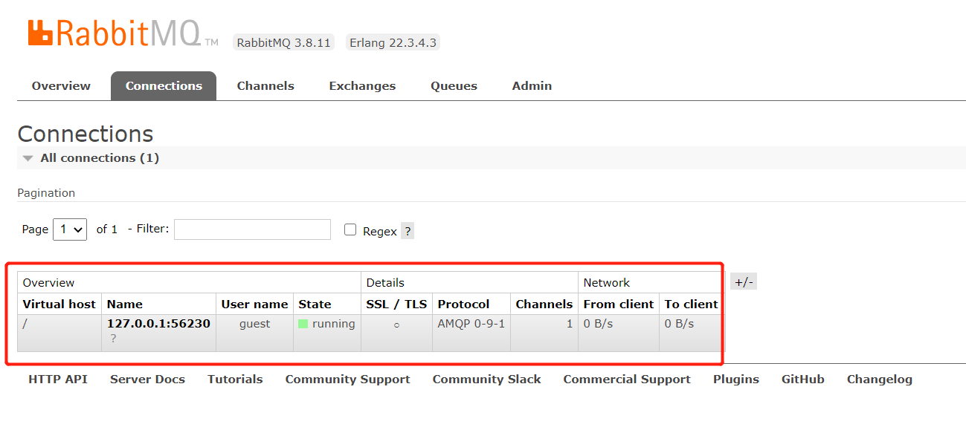This screenshot has height=430, width=966.
Task: Sort by Protocol column header
Action: click(x=463, y=304)
